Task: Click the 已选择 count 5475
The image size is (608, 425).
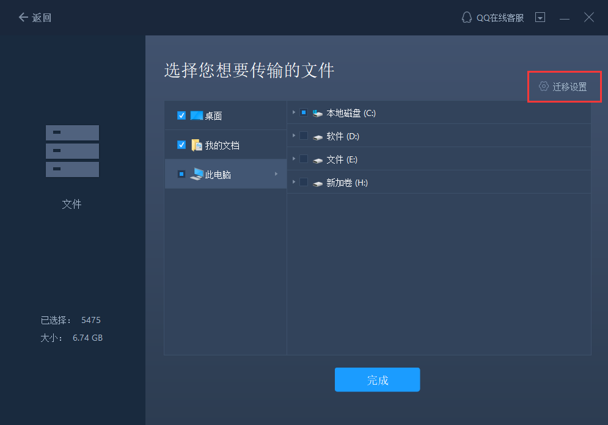Action: tap(90, 320)
